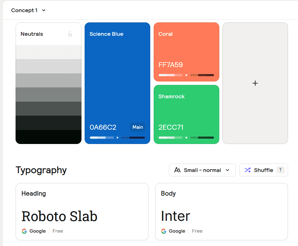This screenshot has height=246, width=298.
Task: Click the Google logo under Roboto Slab
Action: pyautogui.click(x=24, y=231)
